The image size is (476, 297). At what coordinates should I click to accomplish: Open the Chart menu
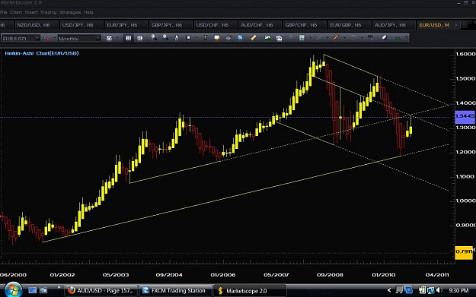16,12
